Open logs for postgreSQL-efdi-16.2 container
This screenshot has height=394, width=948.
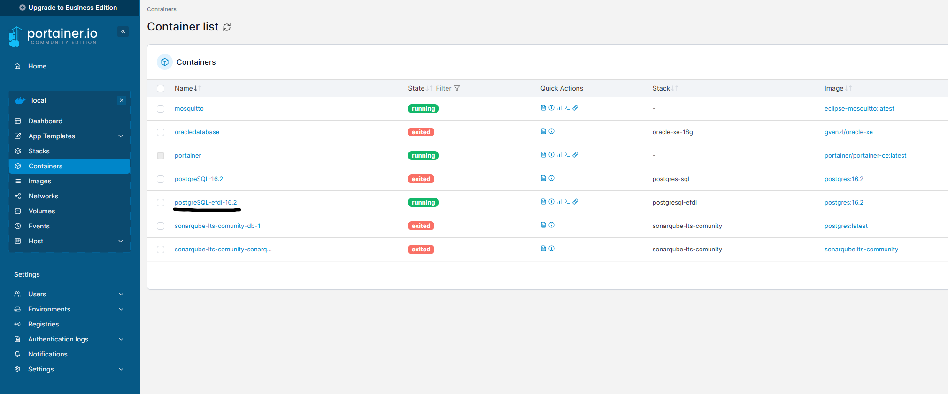coord(543,202)
